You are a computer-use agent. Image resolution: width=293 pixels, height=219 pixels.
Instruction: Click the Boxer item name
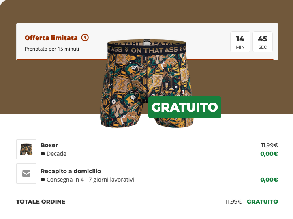click(49, 145)
